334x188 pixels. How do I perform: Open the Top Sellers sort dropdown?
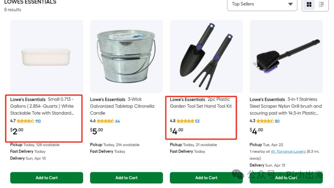point(262,4)
